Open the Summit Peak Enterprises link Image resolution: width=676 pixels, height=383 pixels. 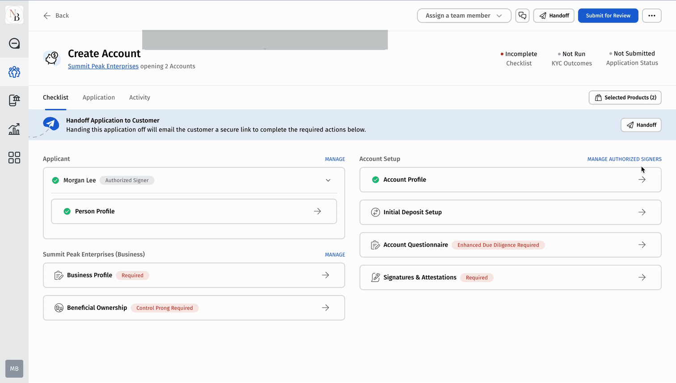[103, 66]
